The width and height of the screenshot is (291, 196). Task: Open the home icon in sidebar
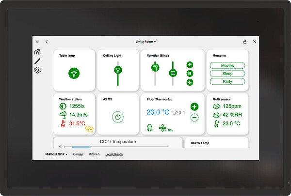tap(37, 52)
